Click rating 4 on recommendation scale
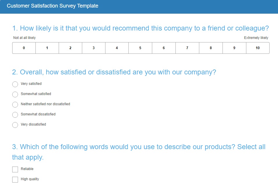This screenshot has height=184, width=278. pyautogui.click(x=117, y=48)
